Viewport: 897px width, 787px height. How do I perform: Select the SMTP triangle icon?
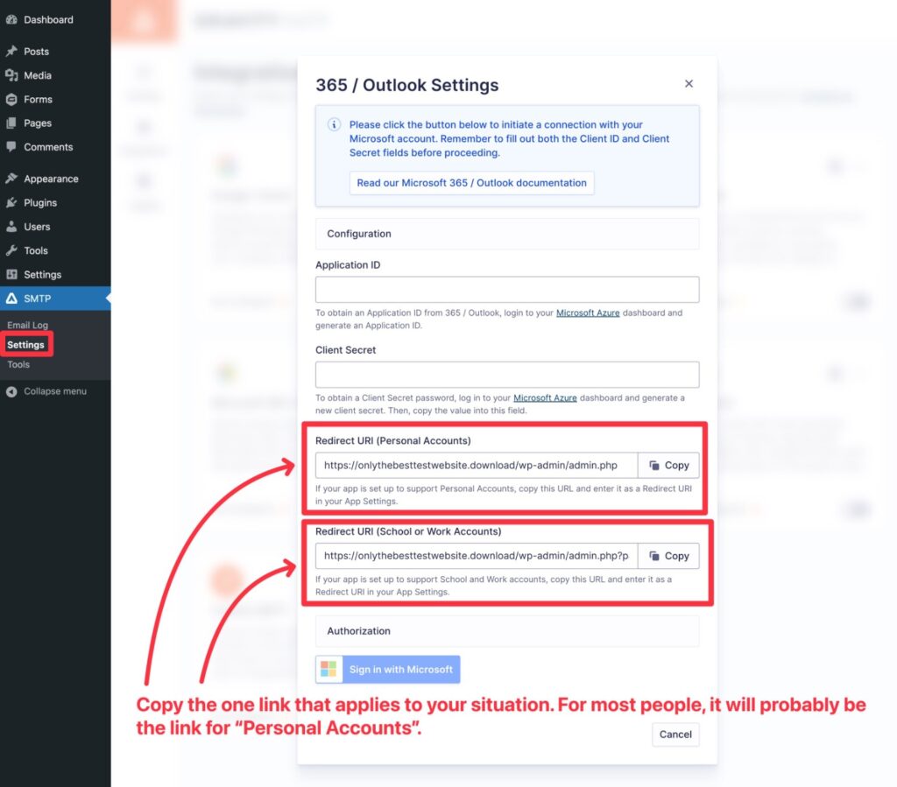(13, 298)
